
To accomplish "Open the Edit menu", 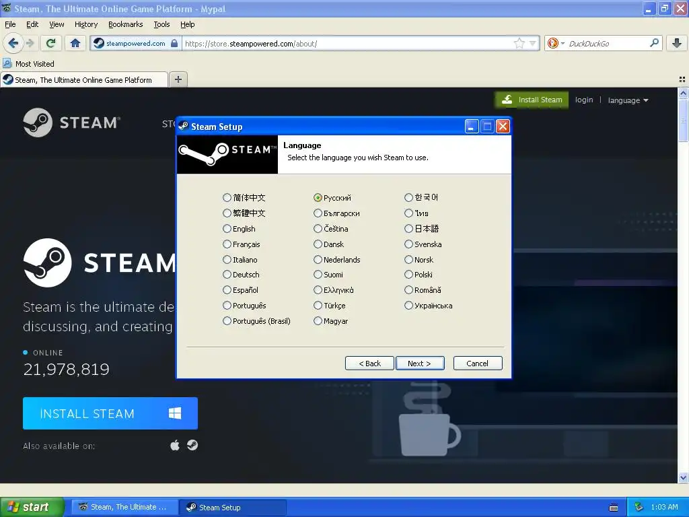I will click(x=32, y=24).
